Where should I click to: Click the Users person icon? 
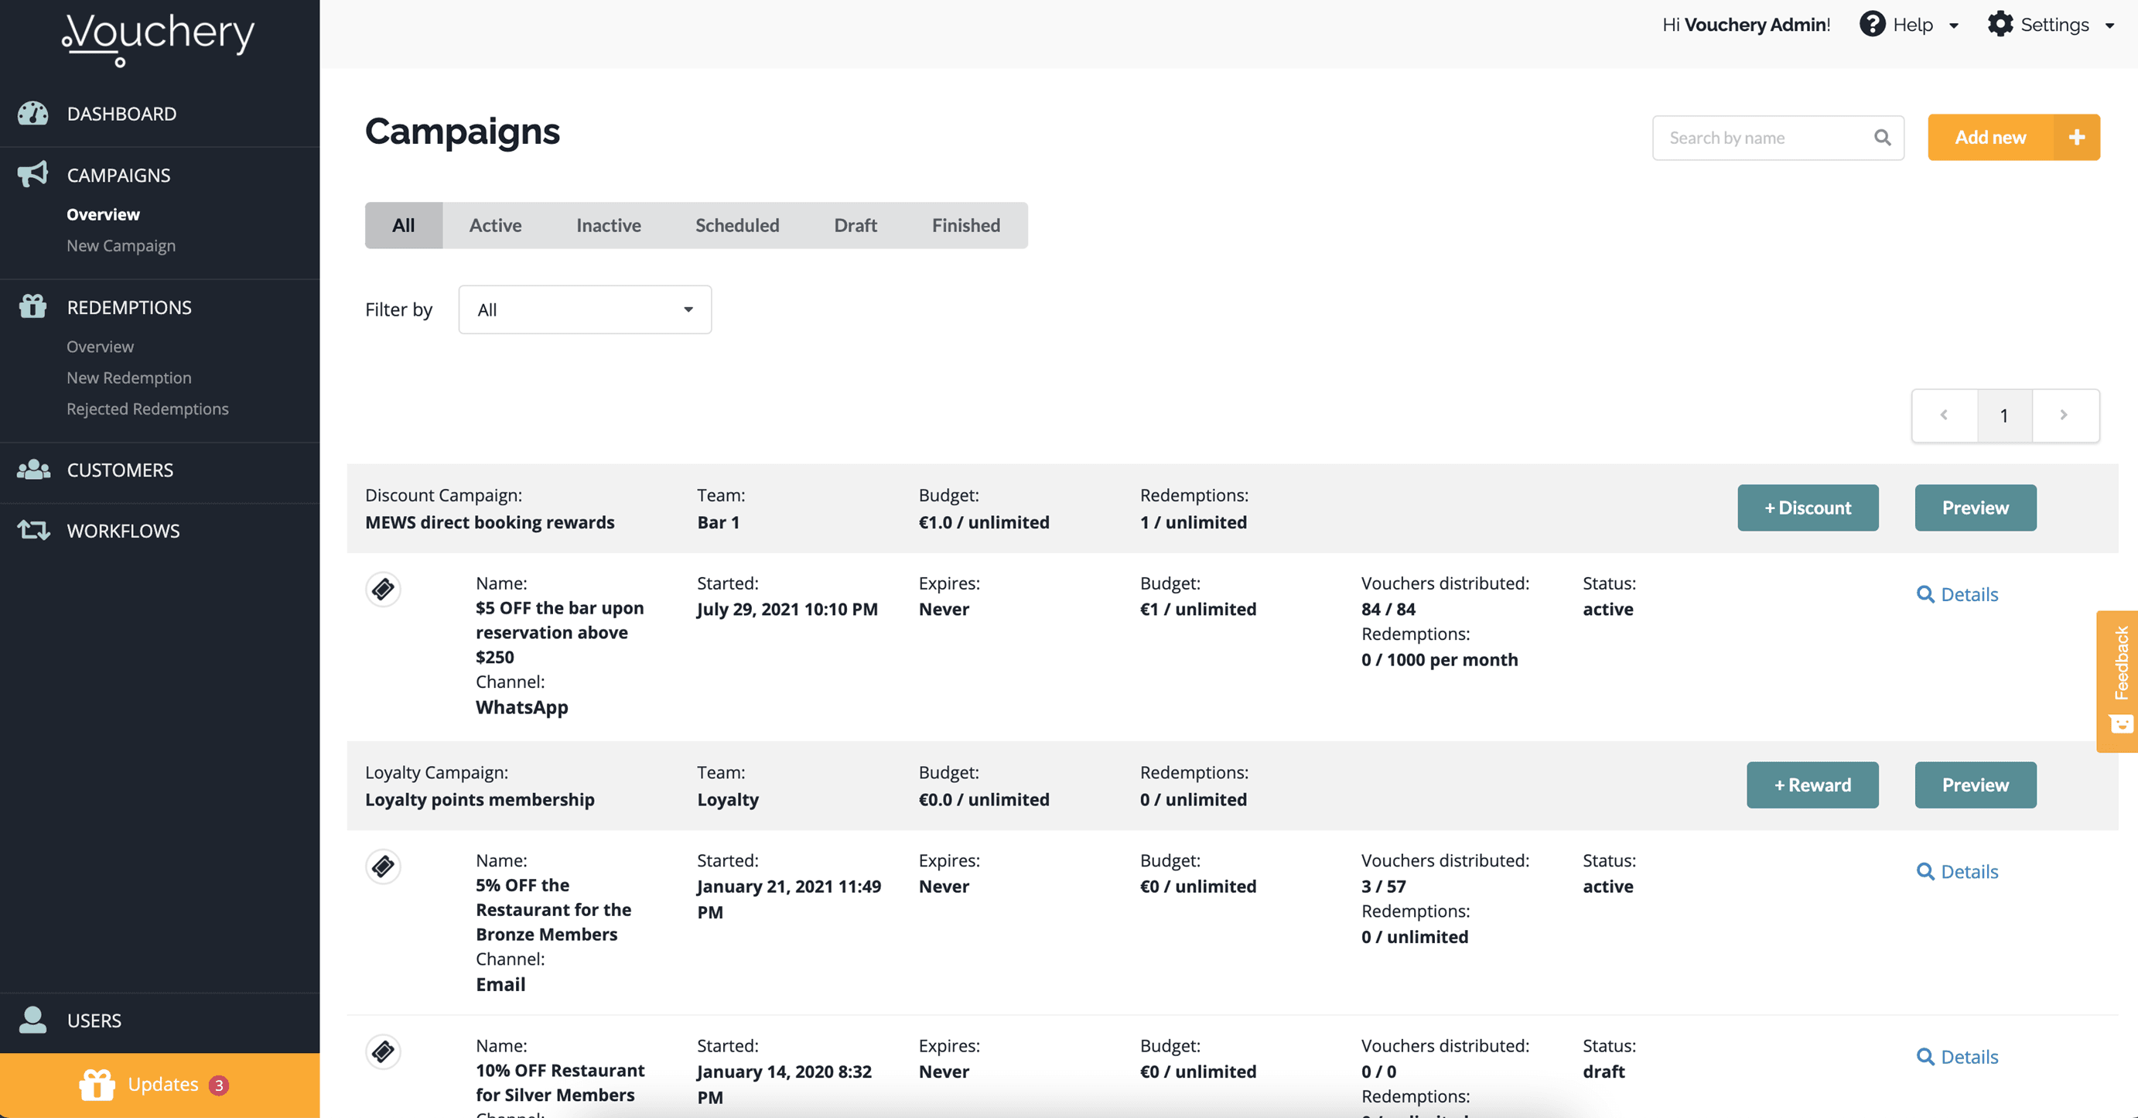32,1019
